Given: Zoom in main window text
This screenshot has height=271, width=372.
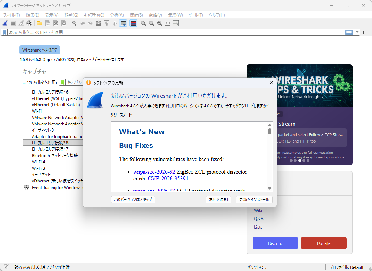Looking at the screenshot, I should pyautogui.click(x=143, y=23).
